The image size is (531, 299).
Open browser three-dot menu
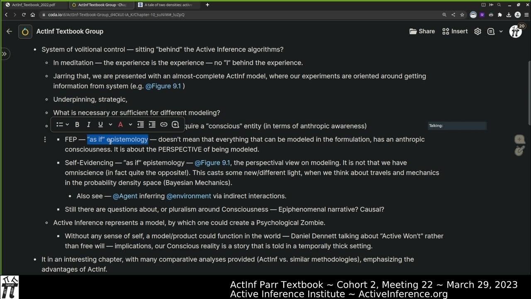click(526, 15)
